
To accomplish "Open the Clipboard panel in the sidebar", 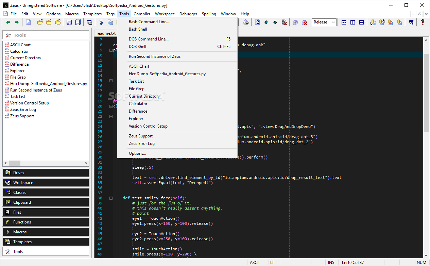I will (46, 202).
